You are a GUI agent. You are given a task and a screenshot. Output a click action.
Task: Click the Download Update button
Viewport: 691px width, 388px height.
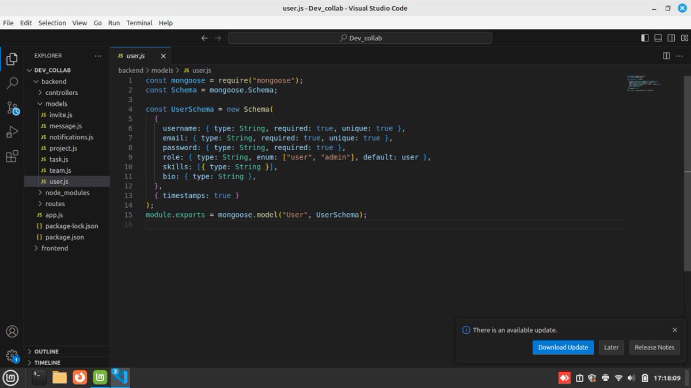[563, 347]
